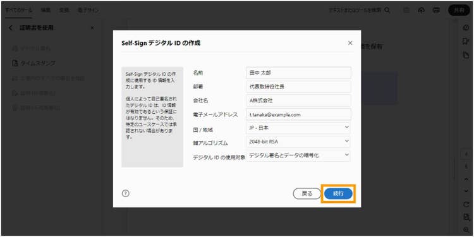The image size is (474, 237).
Task: Click the bookmark icon in right rail
Action: click(x=466, y=42)
